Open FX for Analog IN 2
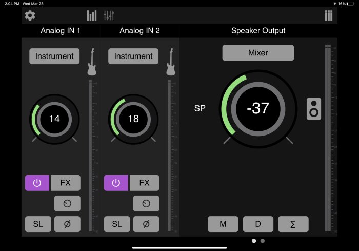Screen dimensions: 359x251 click(145, 183)
